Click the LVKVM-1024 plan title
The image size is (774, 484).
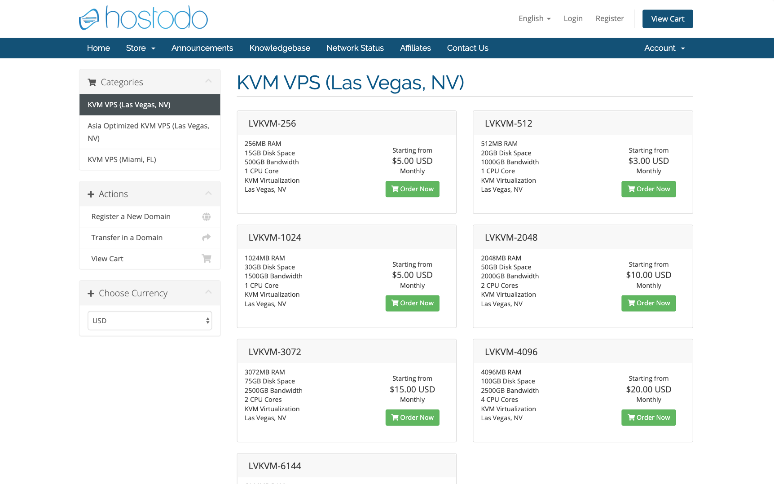275,238
